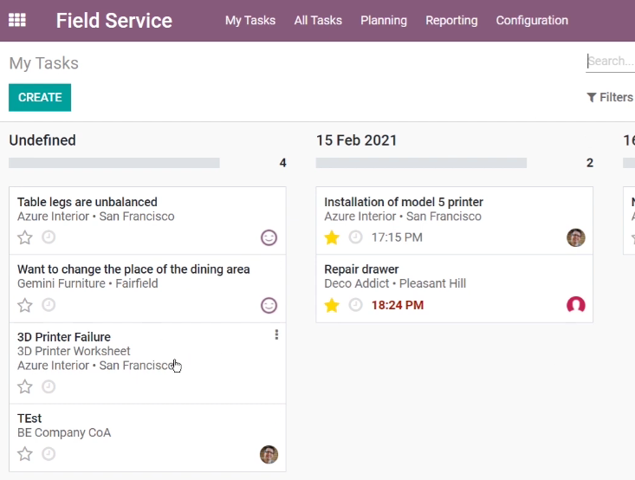Click the Field Service app title
The width and height of the screenshot is (635, 480).
point(114,20)
